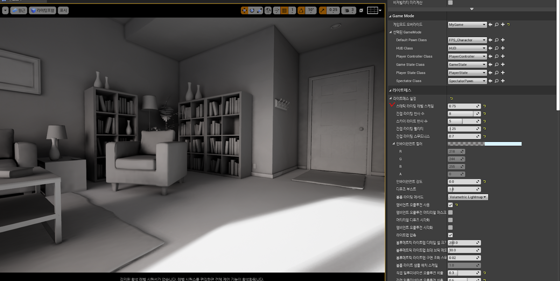Open the 라이팅포함 lit view mode menu
This screenshot has width=560, height=281.
coord(43,10)
